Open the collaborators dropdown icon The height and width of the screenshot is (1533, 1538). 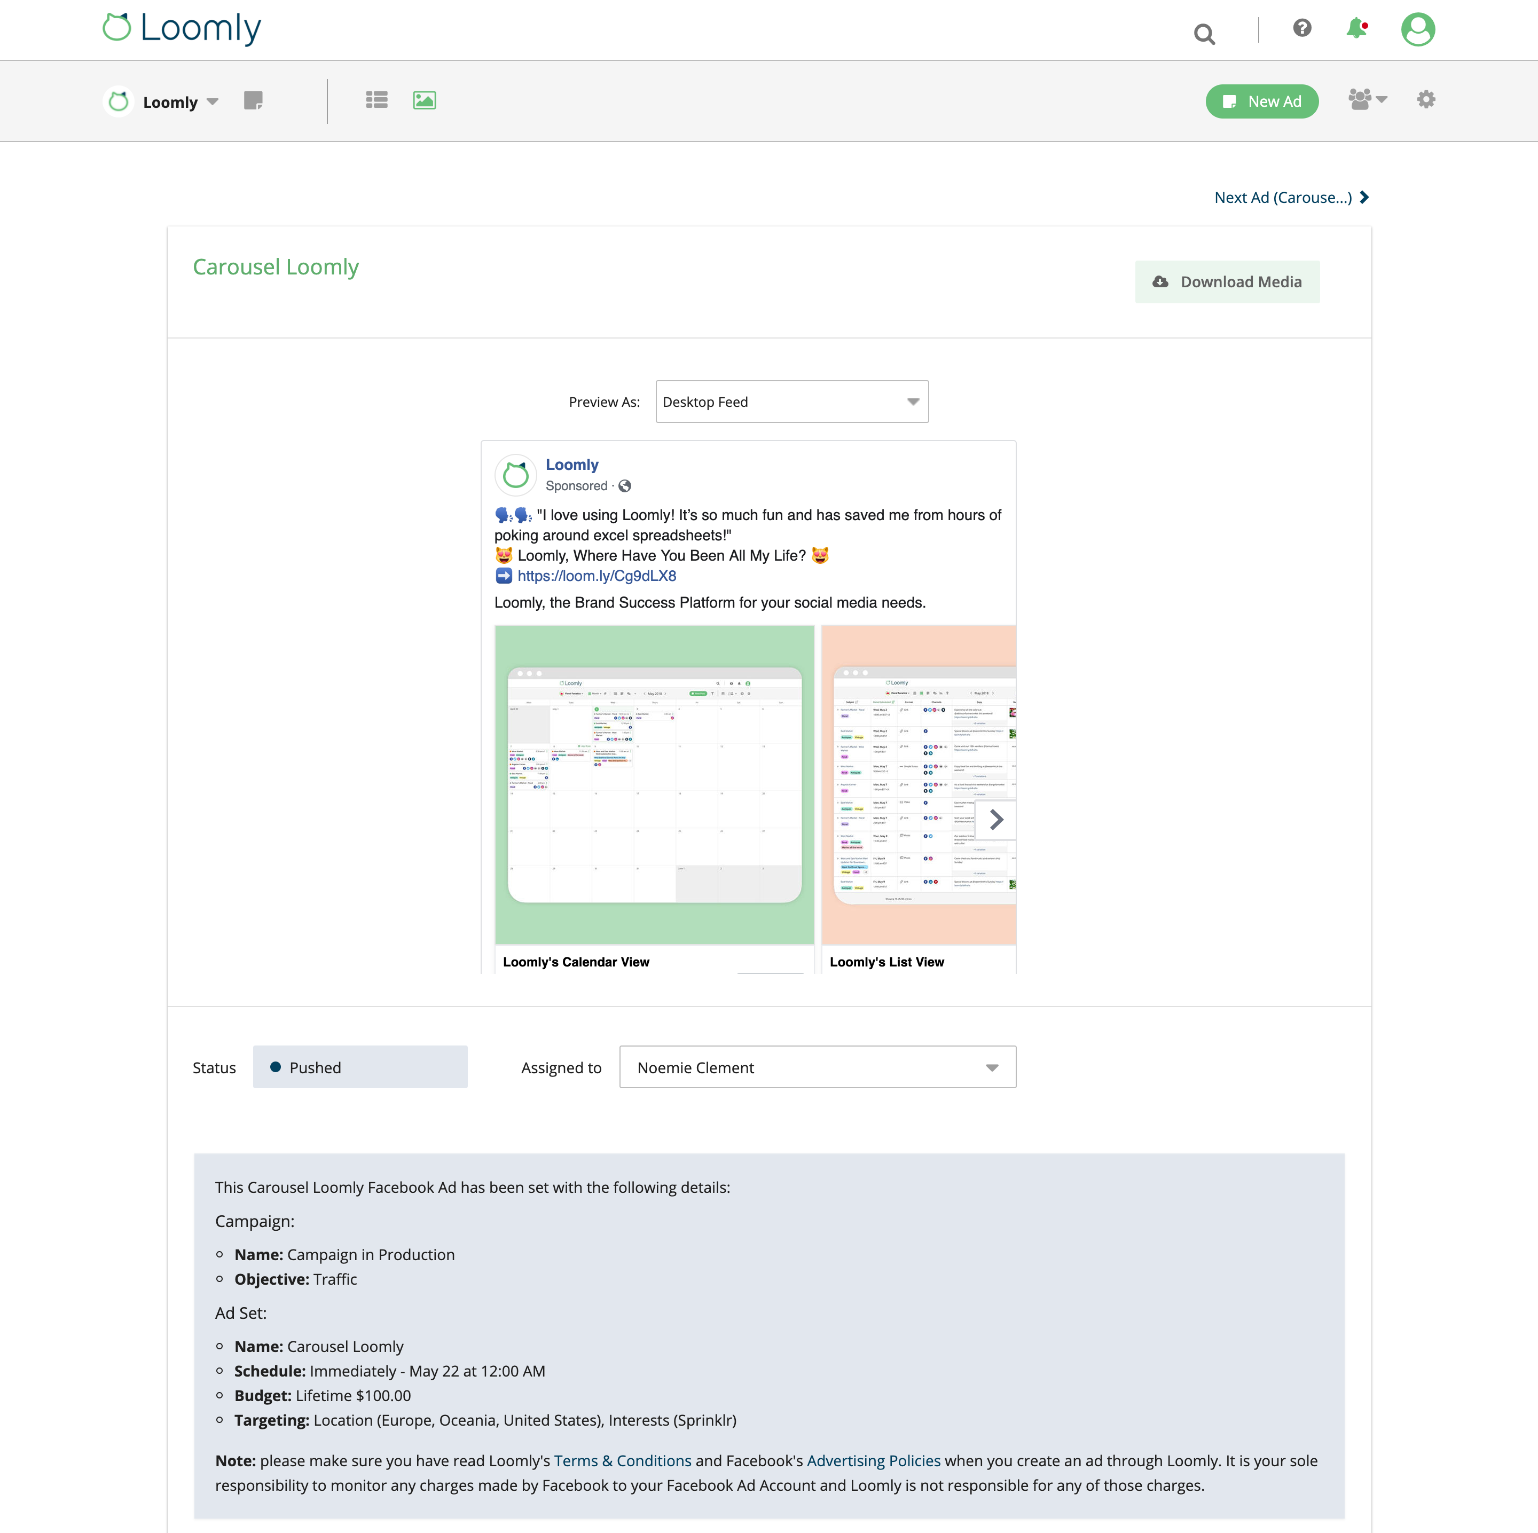coord(1366,99)
